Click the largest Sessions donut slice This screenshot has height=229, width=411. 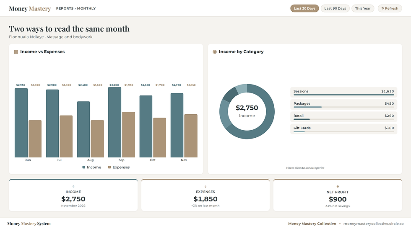tap(269, 119)
